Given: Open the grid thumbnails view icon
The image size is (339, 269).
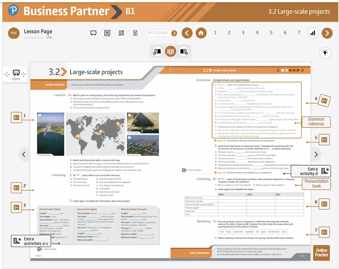Looking at the screenshot, I should (x=121, y=33).
